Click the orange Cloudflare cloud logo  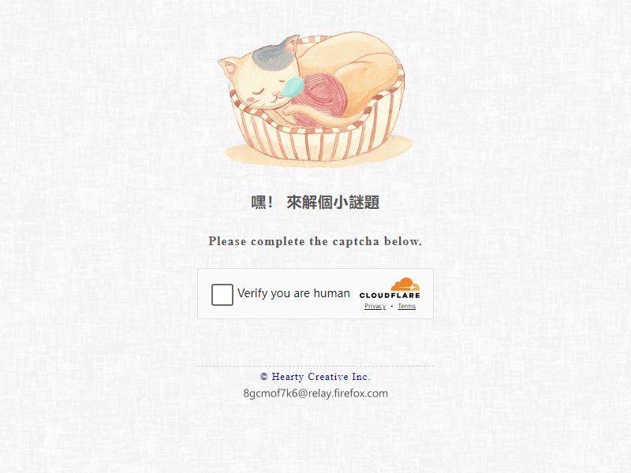tap(405, 284)
